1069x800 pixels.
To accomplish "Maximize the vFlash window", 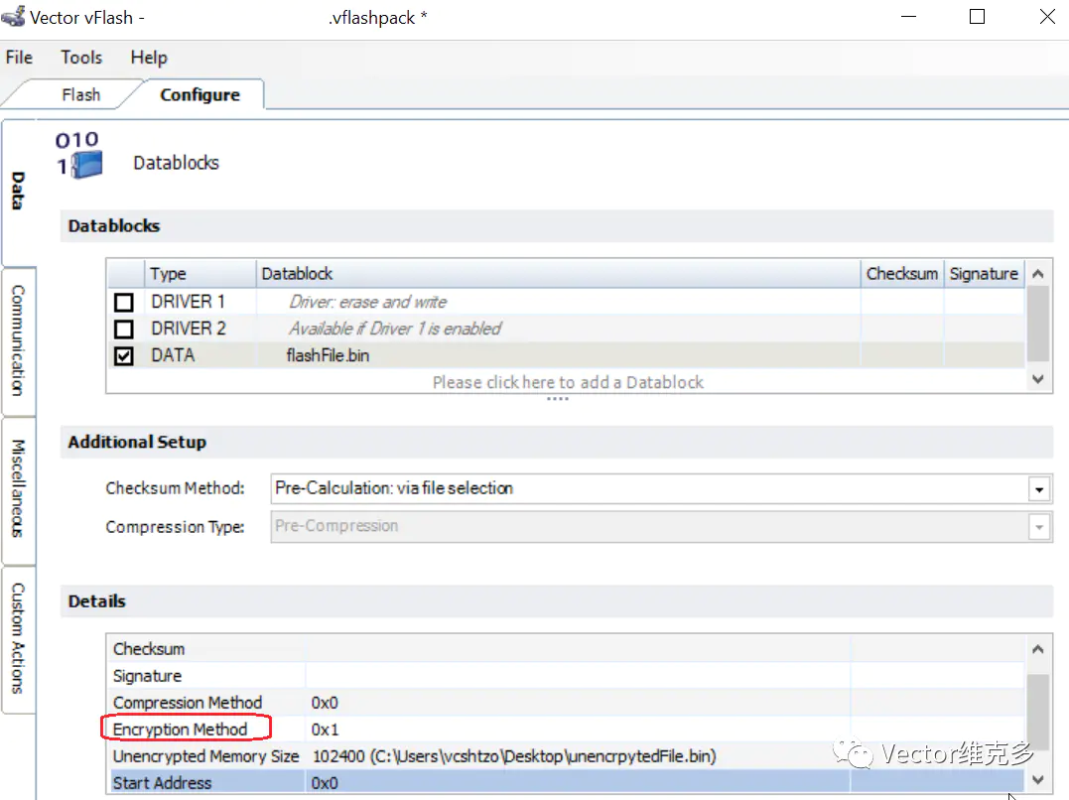I will pyautogui.click(x=977, y=17).
